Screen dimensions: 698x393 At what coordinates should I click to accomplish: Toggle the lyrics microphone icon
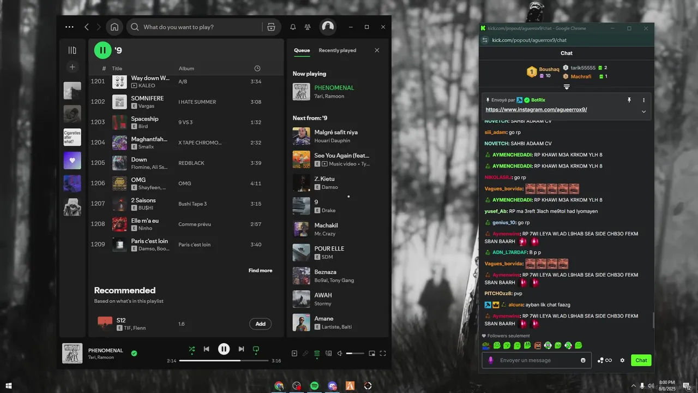tap(305, 354)
